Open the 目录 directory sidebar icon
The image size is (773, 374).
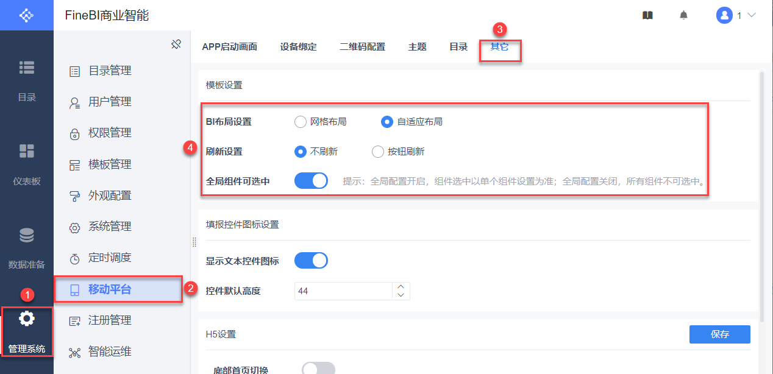pyautogui.click(x=26, y=68)
